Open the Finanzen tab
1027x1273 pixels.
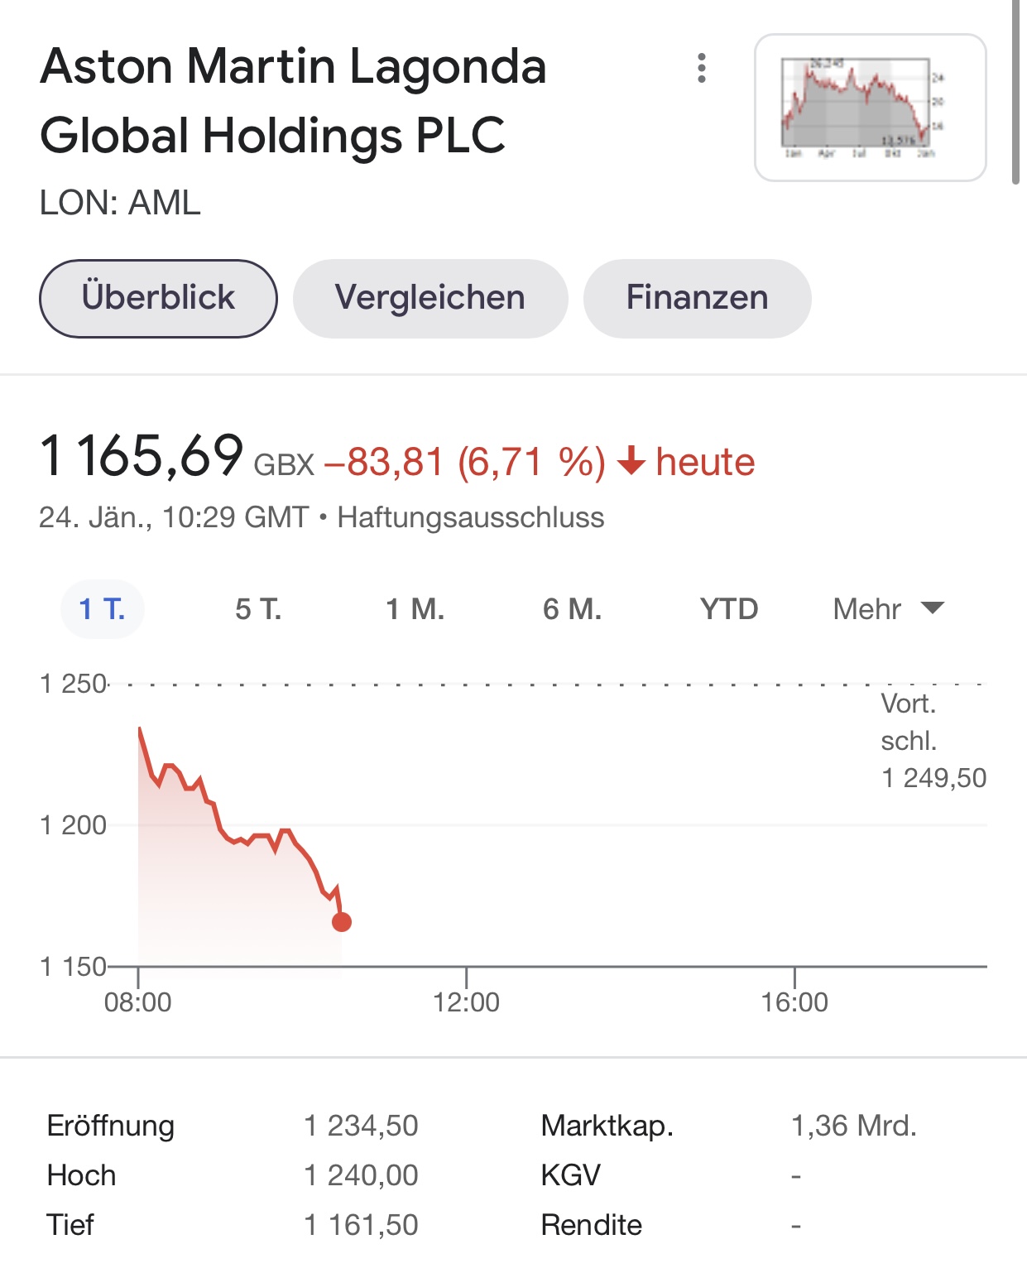697,298
